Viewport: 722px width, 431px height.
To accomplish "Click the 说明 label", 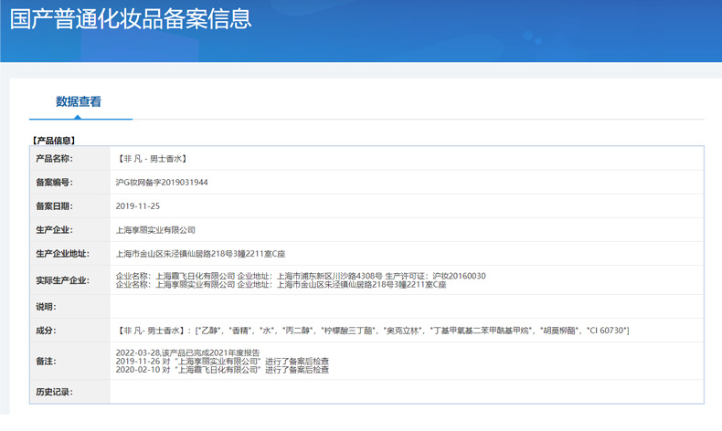I will click(x=46, y=307).
